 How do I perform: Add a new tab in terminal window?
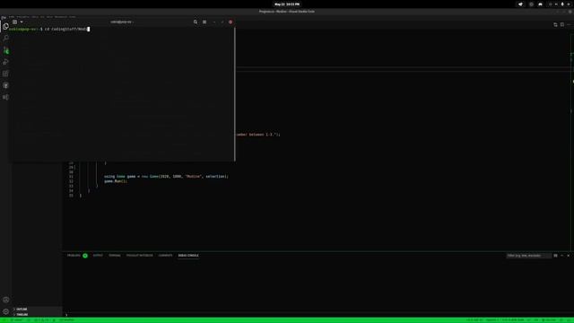click(14, 22)
